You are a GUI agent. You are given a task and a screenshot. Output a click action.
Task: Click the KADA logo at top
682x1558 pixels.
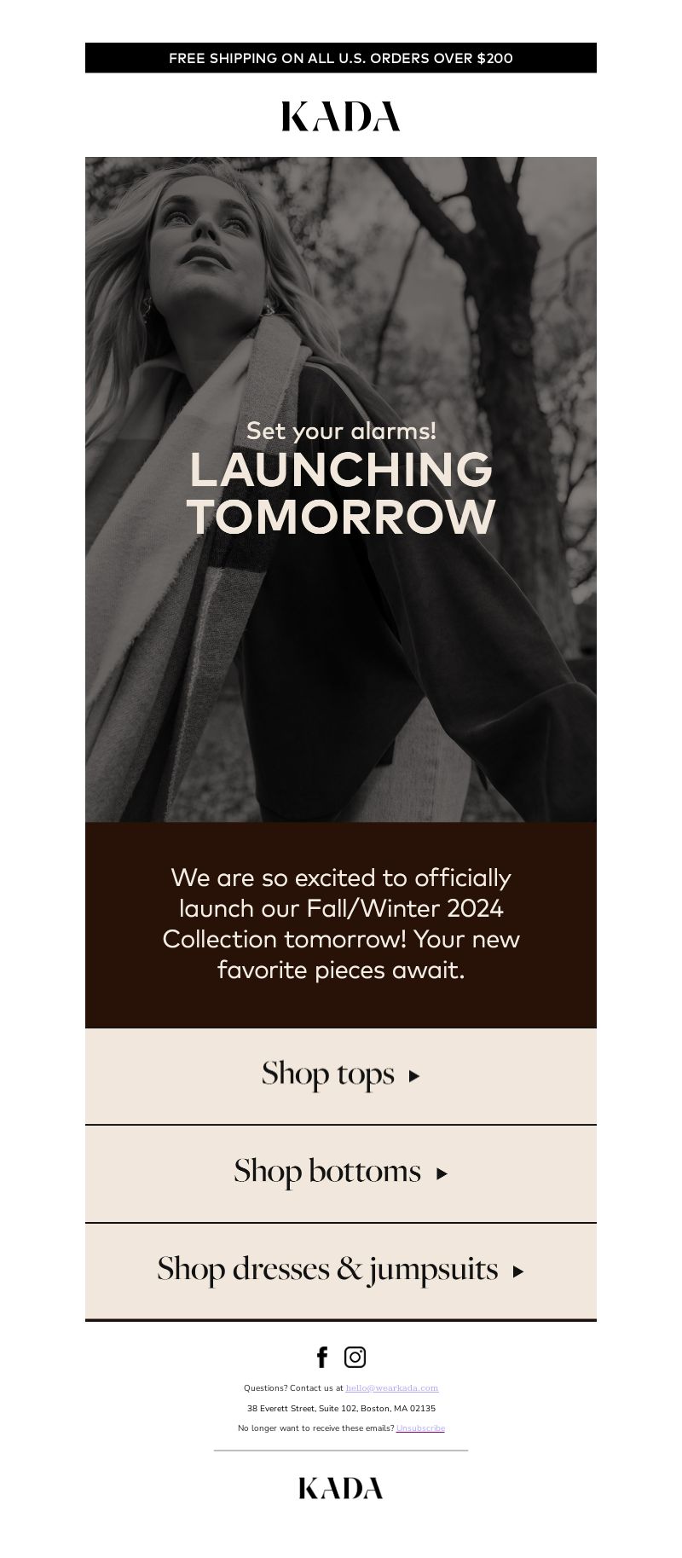(341, 116)
